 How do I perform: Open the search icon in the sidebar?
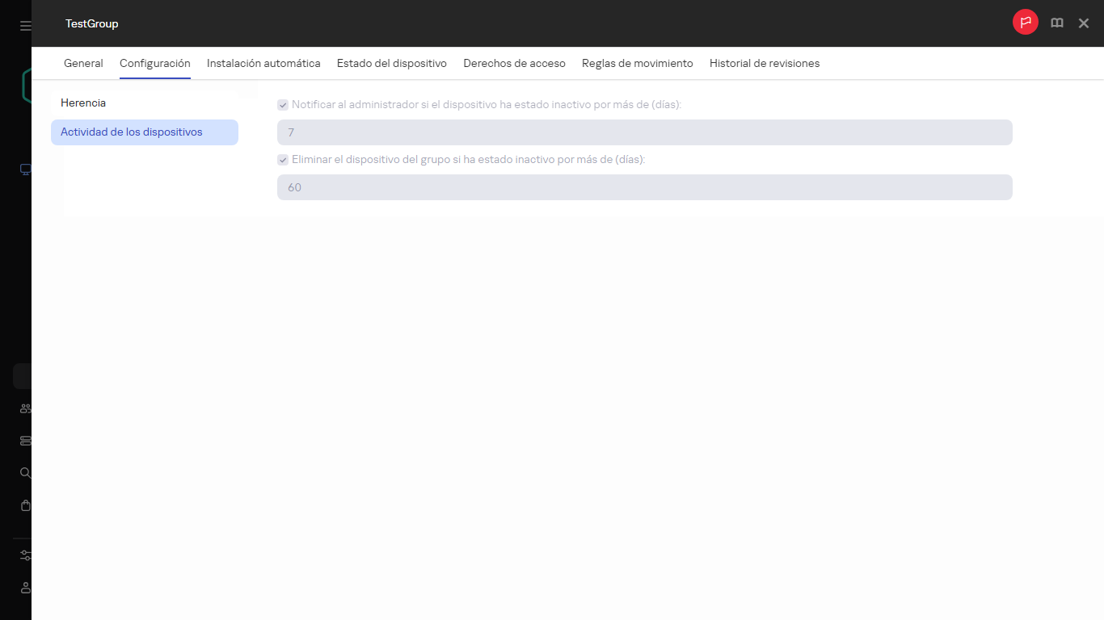[23, 472]
